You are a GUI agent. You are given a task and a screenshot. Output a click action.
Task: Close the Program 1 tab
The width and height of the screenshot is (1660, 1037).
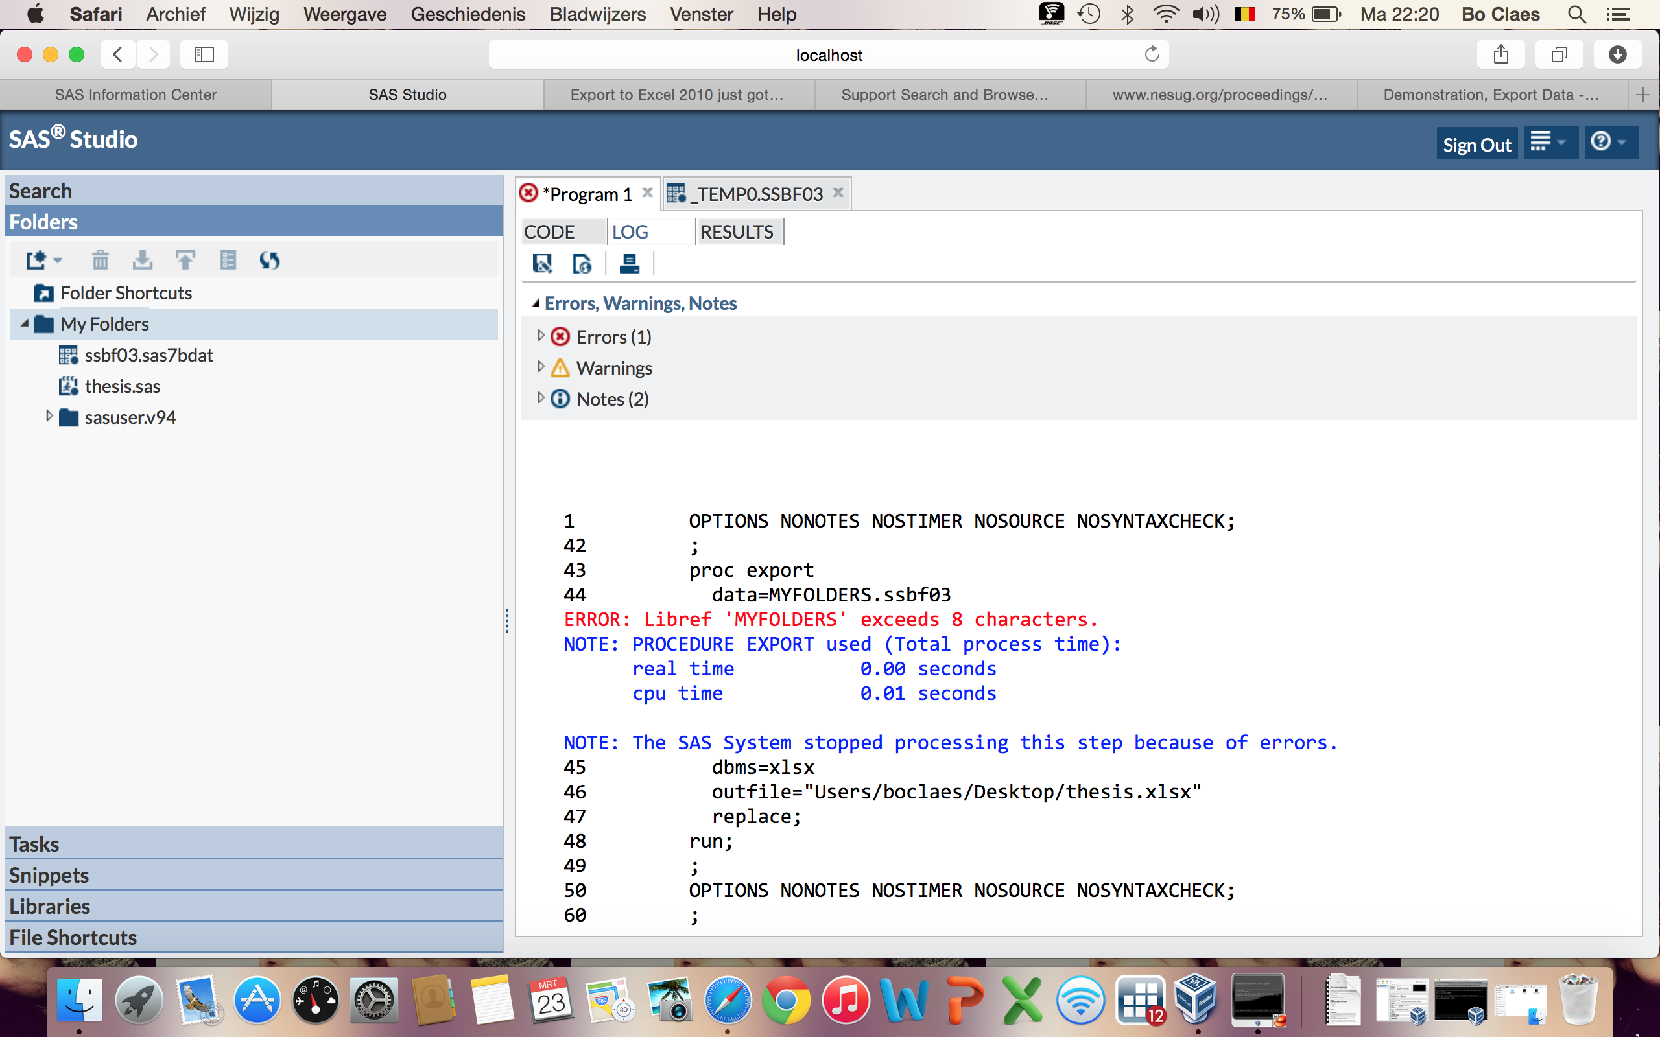pos(647,192)
